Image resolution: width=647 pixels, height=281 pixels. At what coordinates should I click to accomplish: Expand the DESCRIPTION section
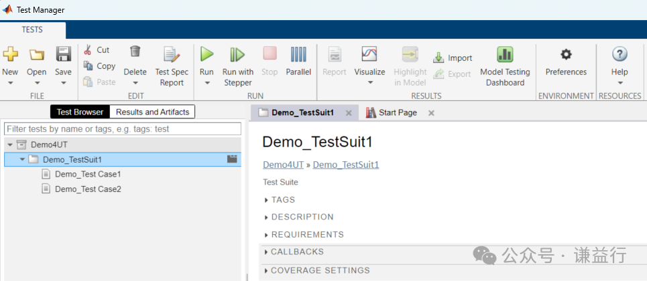(266, 217)
